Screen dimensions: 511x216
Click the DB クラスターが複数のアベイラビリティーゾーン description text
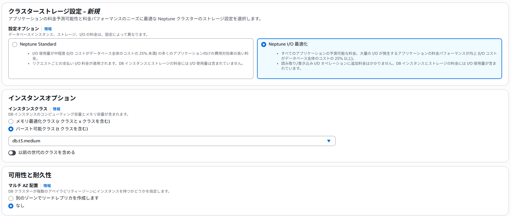pos(90,191)
